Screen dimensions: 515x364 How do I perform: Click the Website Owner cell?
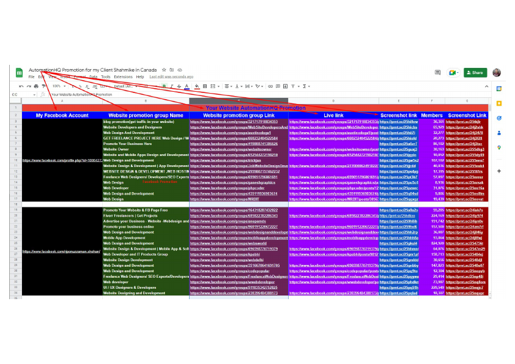point(146,149)
